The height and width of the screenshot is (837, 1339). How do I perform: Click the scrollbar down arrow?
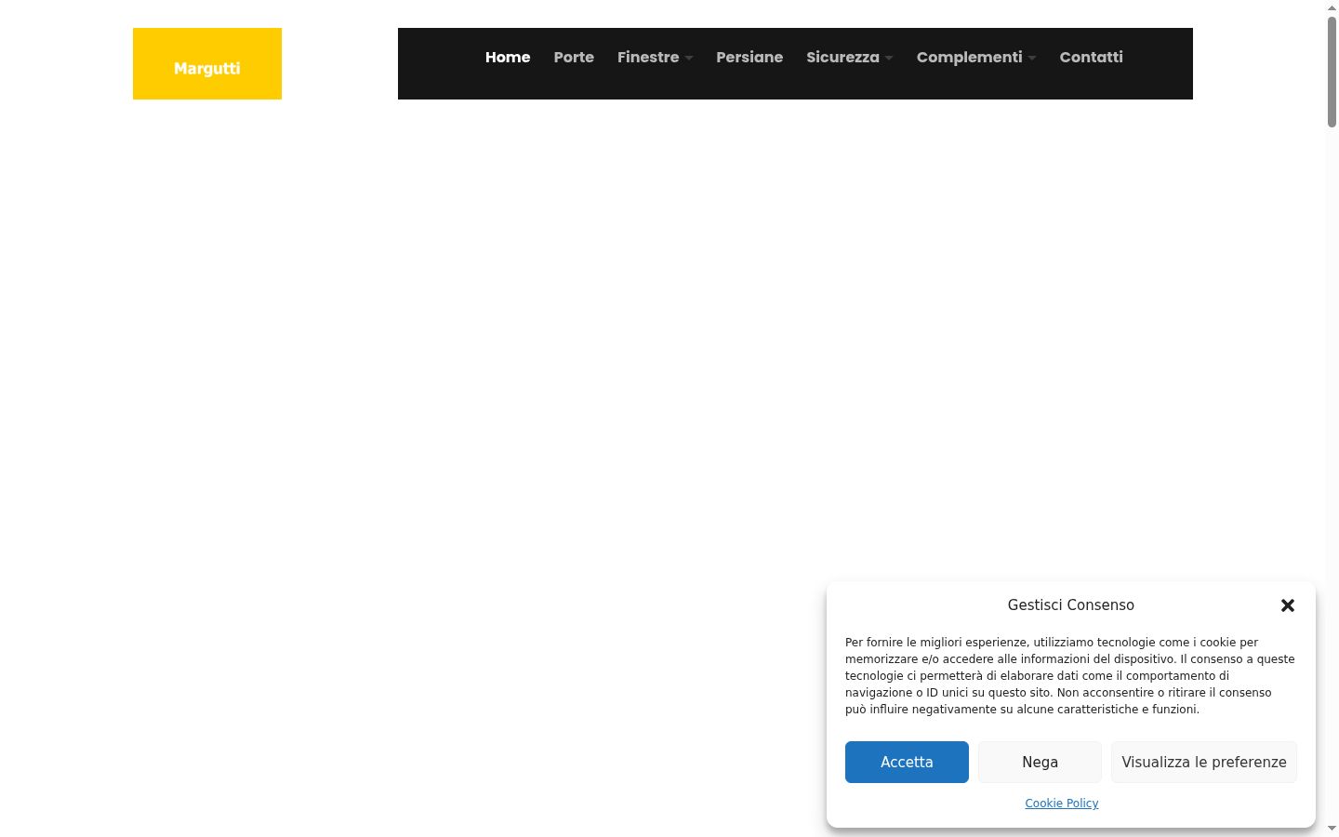[x=1332, y=829]
